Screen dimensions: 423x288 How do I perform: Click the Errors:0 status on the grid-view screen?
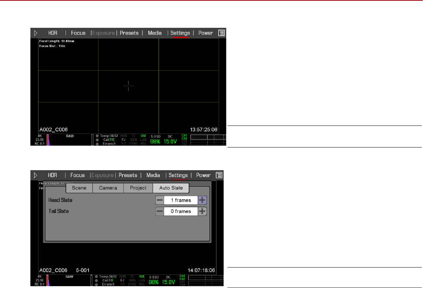tap(109, 144)
